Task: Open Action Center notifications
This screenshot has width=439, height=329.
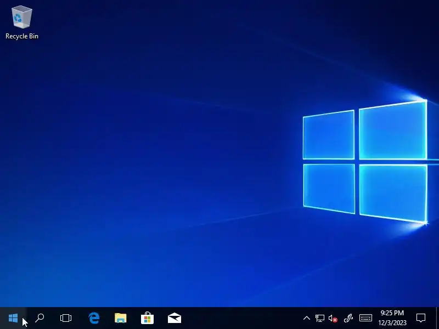Action: click(x=421, y=318)
